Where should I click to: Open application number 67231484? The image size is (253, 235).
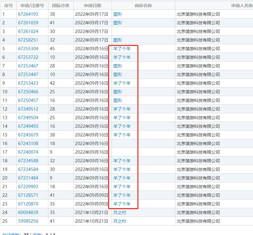tap(28, 178)
